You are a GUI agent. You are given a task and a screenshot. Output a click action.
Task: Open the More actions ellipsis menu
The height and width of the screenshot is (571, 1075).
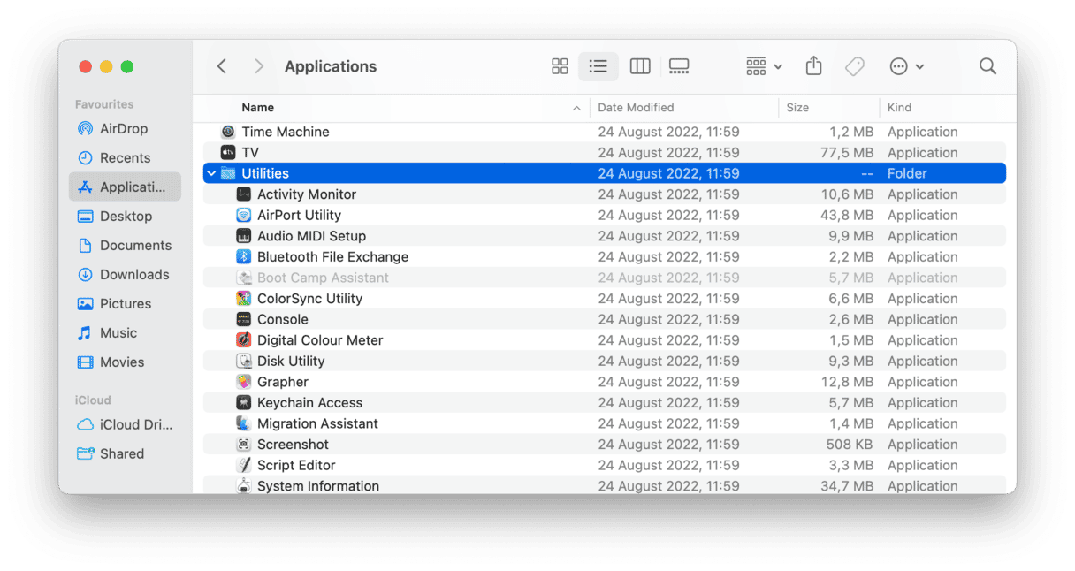pos(906,66)
